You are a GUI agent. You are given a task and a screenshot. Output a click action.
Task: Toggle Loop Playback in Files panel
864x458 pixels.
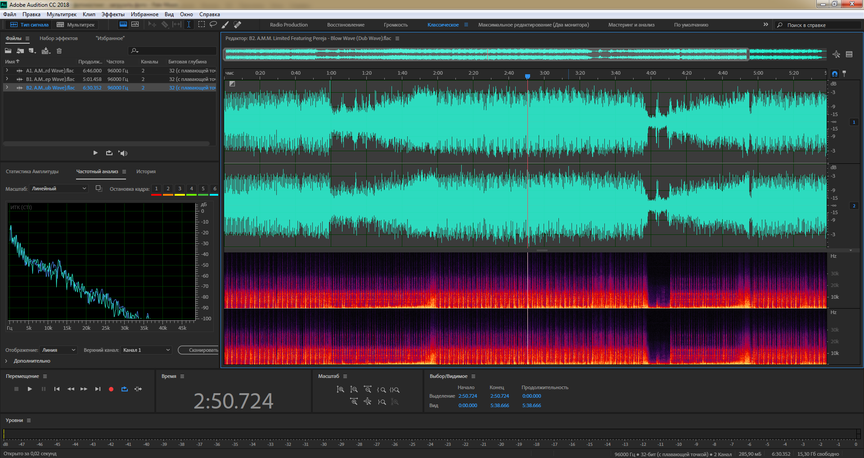tap(109, 153)
